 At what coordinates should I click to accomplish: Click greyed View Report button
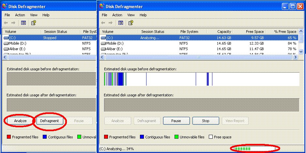click(235, 121)
